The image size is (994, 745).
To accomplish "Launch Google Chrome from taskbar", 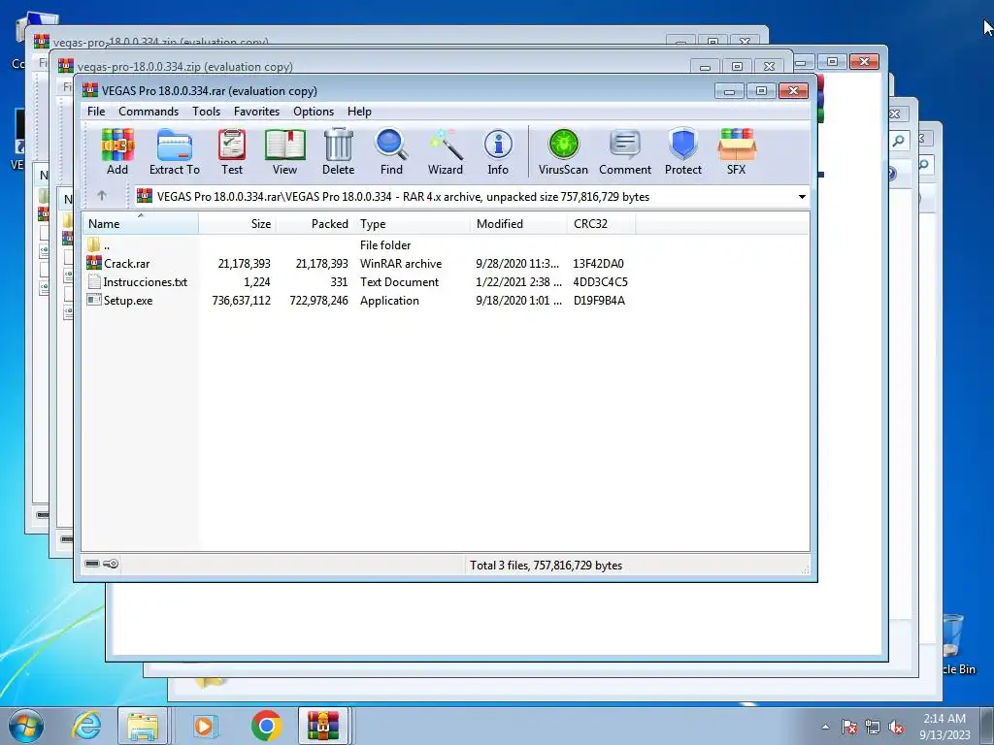I will [266, 726].
